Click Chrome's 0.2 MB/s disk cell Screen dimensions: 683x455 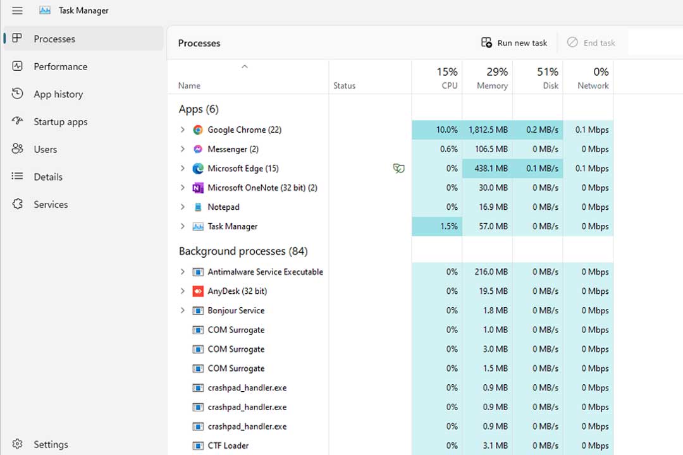tap(538, 130)
